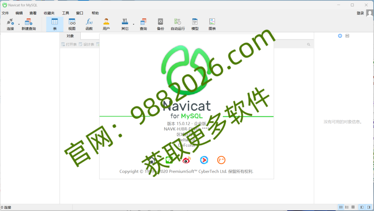Open the 编辑 menu
The height and width of the screenshot is (211, 374).
point(19,13)
